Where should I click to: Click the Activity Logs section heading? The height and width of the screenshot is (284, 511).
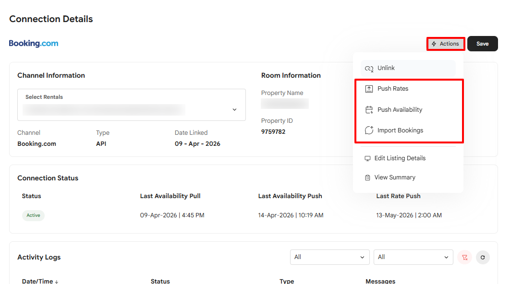click(39, 257)
